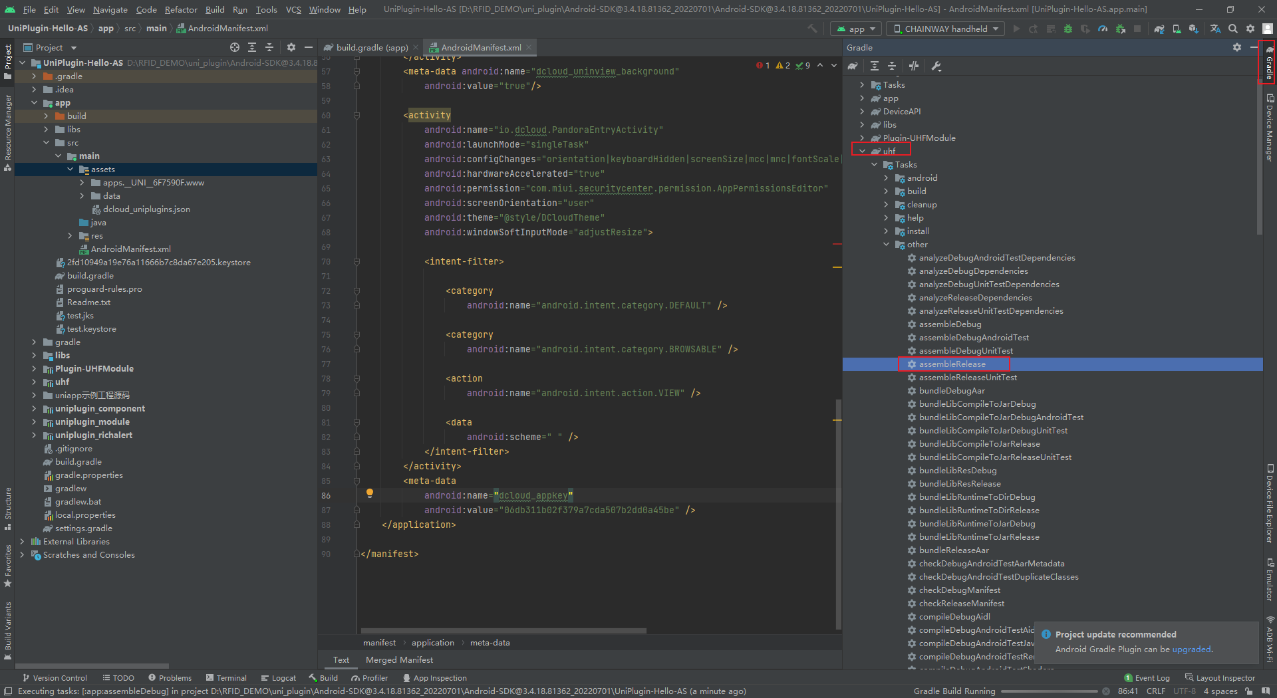
Task: Switch to build.gradle (:app) editor tab
Action: pos(371,47)
